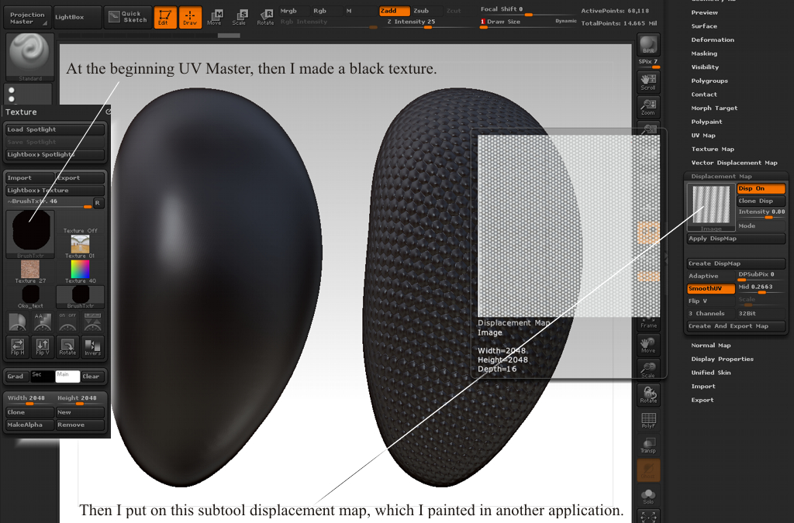Select the Zoom canvas tool
The width and height of the screenshot is (794, 523).
coord(648,107)
